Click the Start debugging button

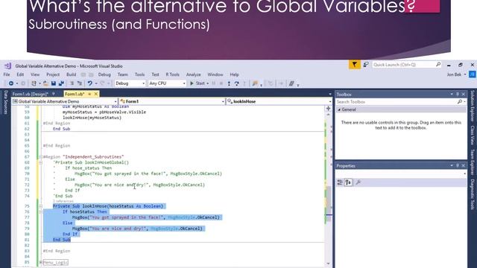click(x=198, y=83)
